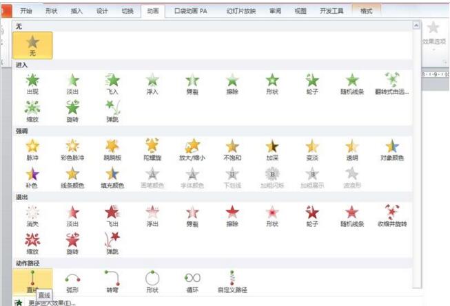This screenshot has width=450, height=306.
Task: Choose the 翻转式由远... entrance effect
Action: [392, 84]
